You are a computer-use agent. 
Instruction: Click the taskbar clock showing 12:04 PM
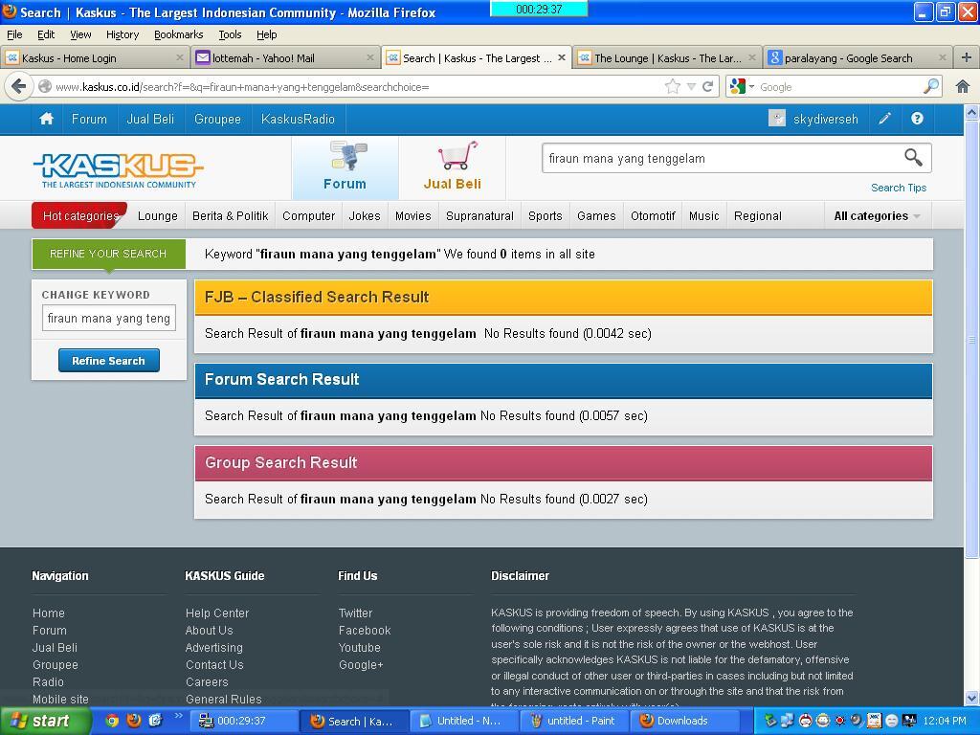(x=945, y=721)
